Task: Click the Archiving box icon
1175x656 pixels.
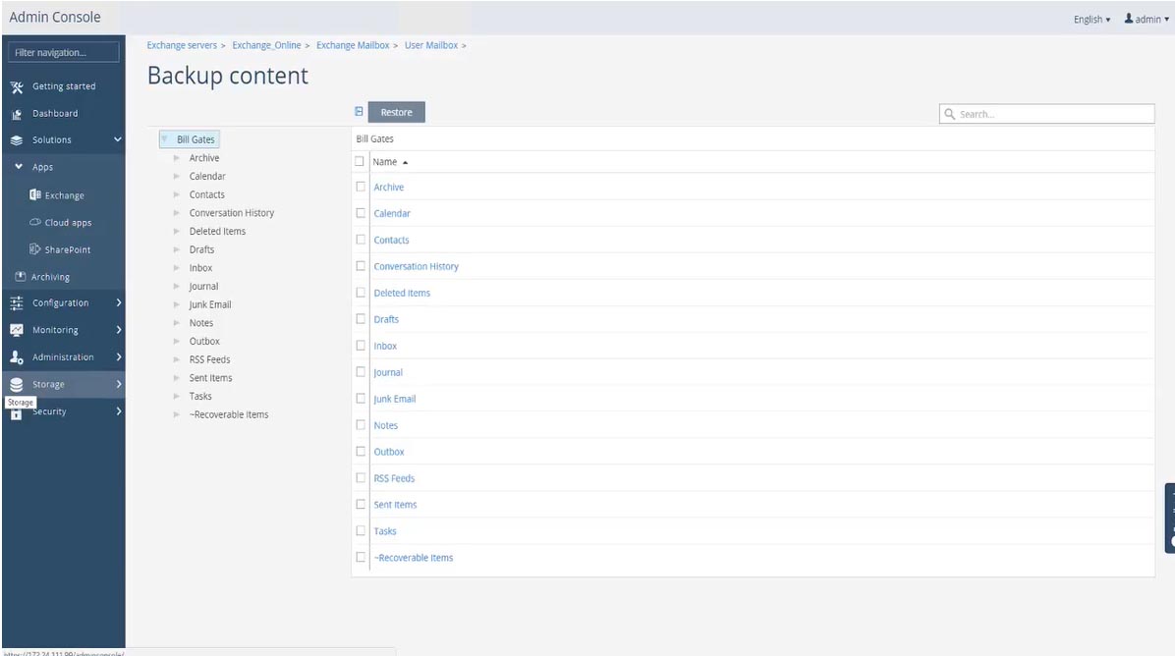Action: click(x=21, y=276)
